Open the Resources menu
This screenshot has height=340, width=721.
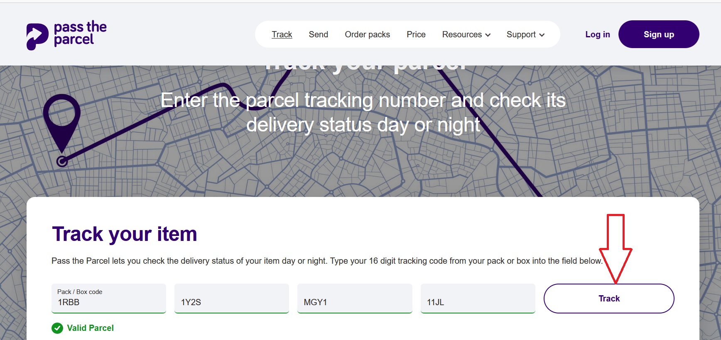466,34
